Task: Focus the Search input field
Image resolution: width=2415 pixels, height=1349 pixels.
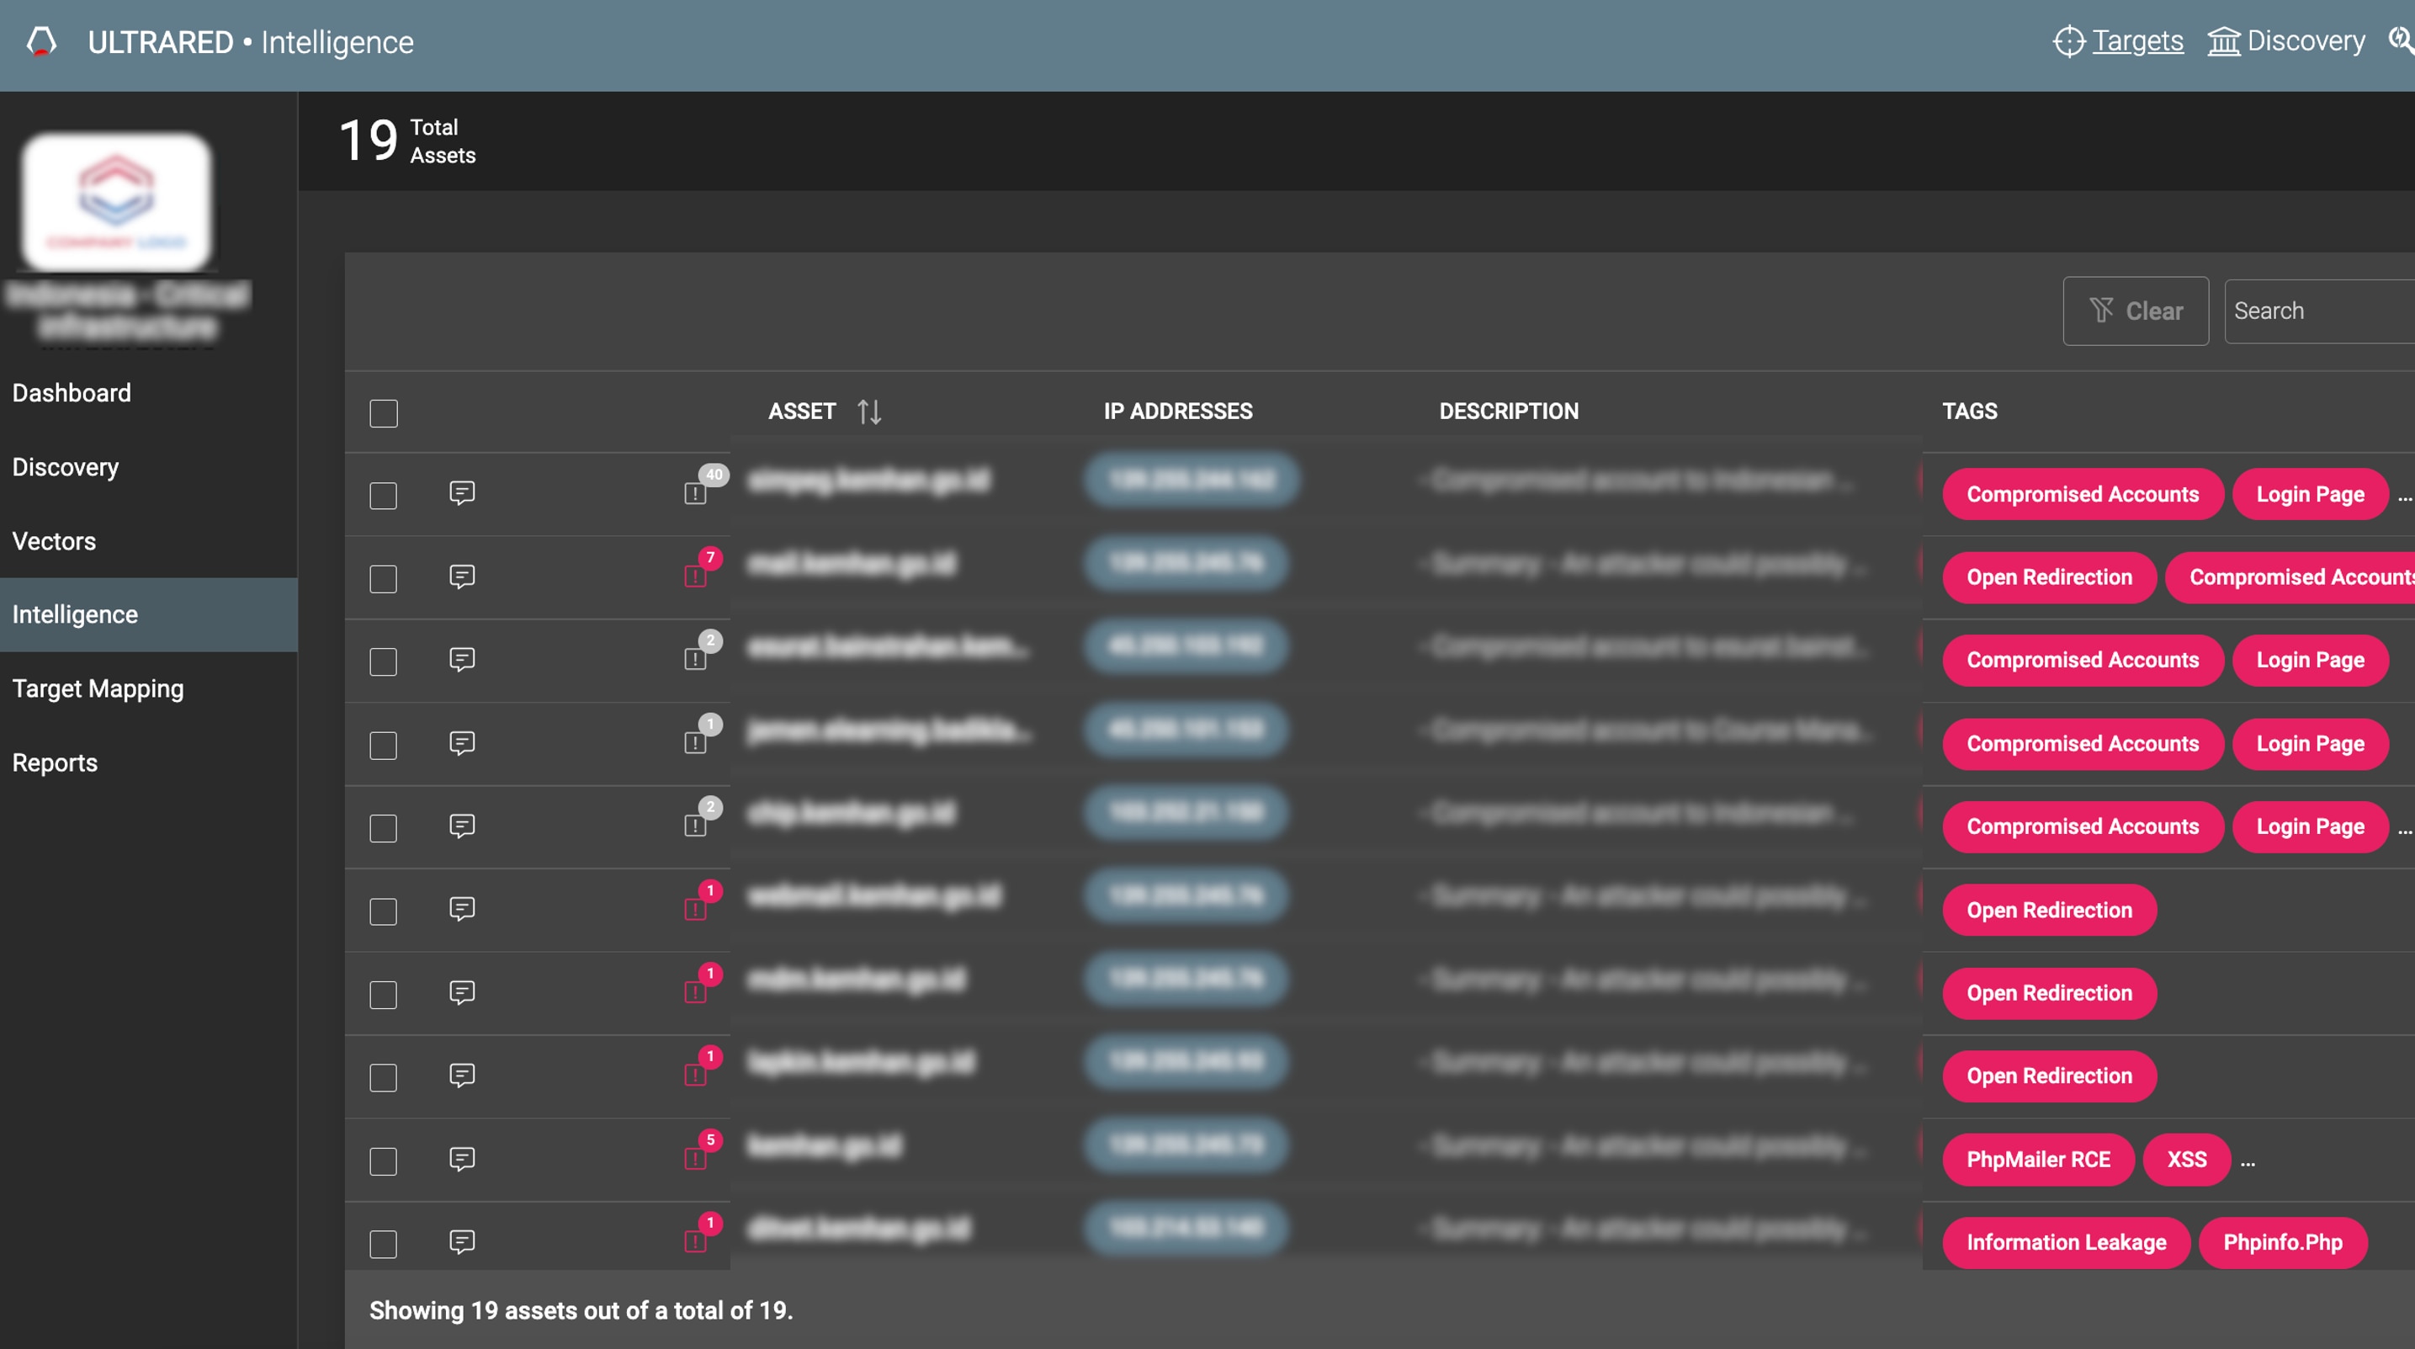Action: [2319, 311]
